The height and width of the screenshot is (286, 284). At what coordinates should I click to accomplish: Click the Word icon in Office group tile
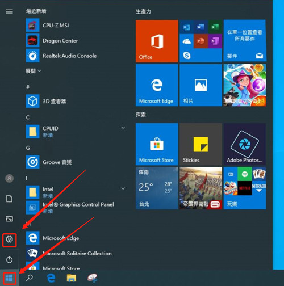click(201, 27)
